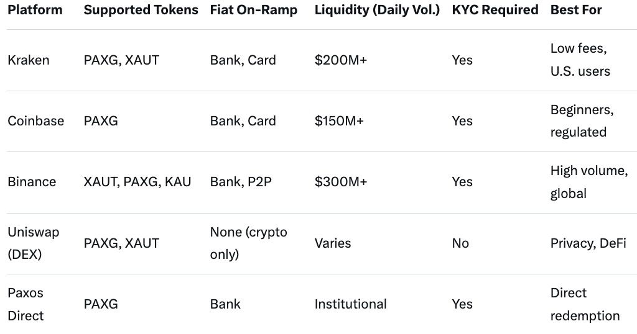Screen dimensions: 637x334
Task: Click the $150M+ liquidity value
Action: pos(340,121)
